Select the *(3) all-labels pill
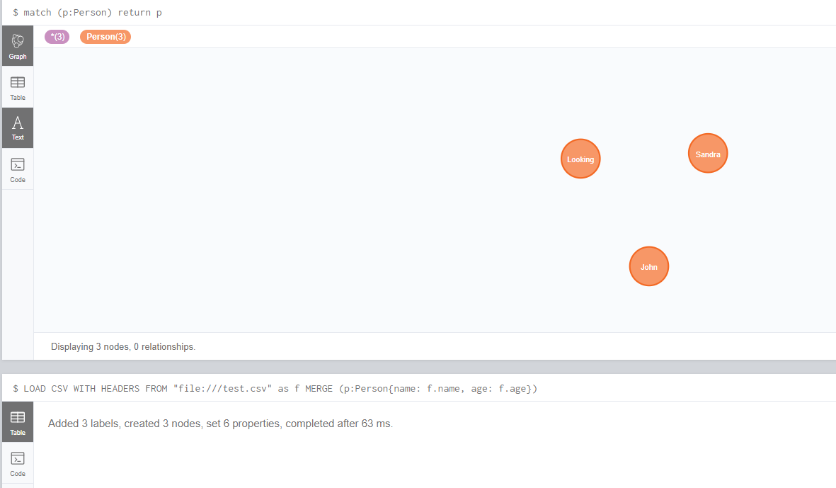The image size is (836, 488). coord(57,36)
